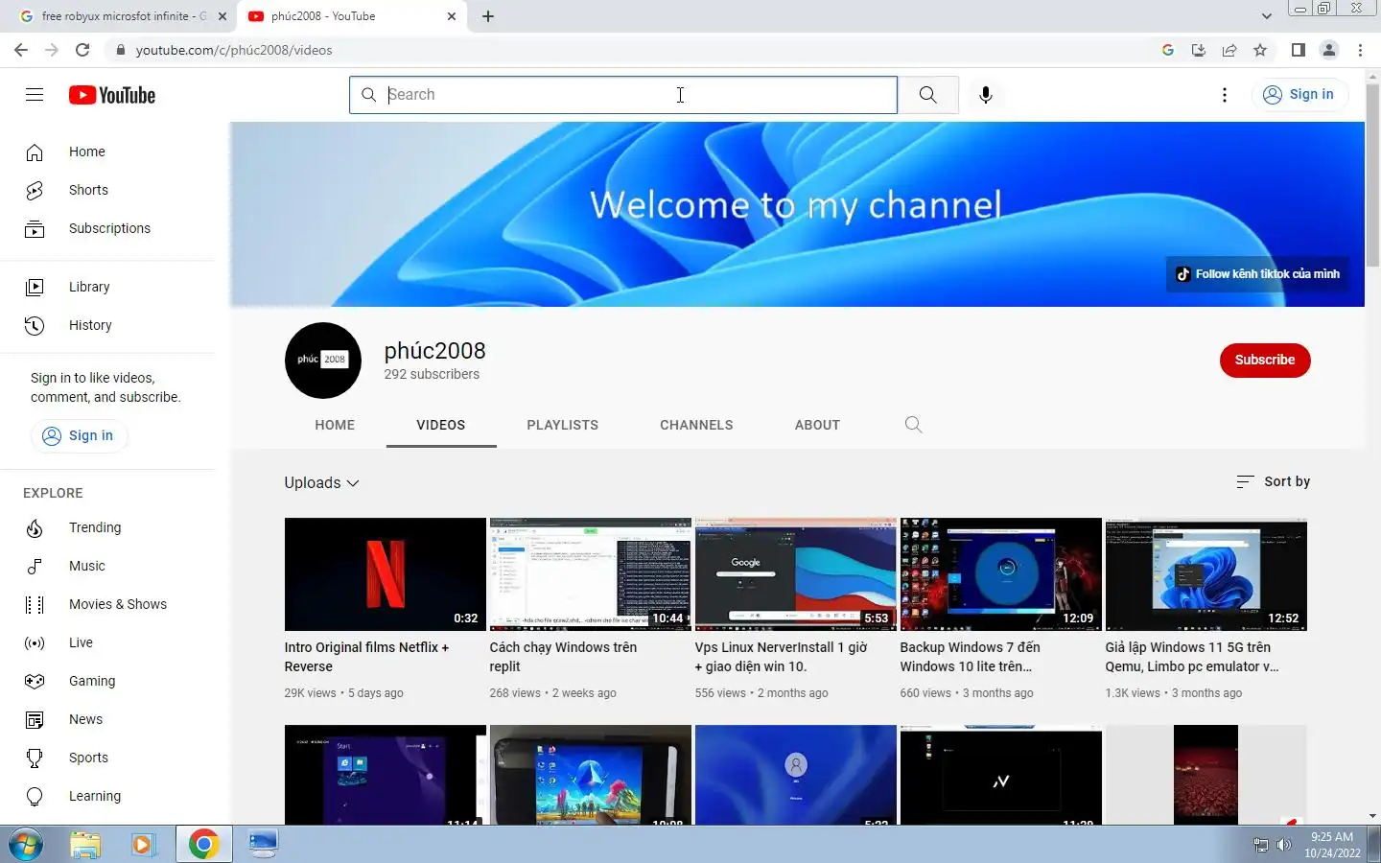Open Cách chạy Windows trên replit title
The height and width of the screenshot is (863, 1381).
(563, 657)
